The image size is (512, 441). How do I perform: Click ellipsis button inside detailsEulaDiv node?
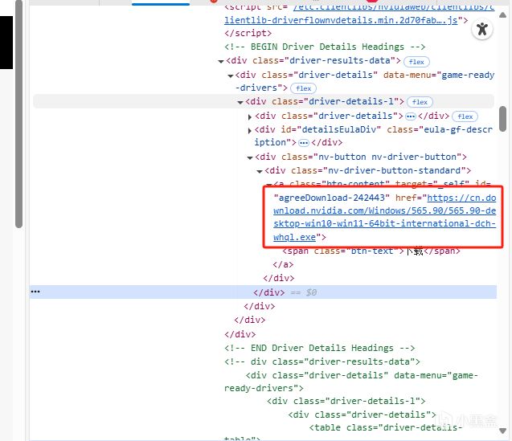pyautogui.click(x=304, y=143)
